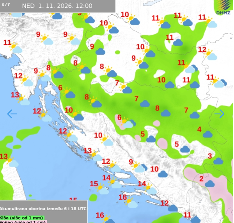The image size is (234, 223).
Task: Select the cloud icon beside temperature 2
Action: (x=210, y=184)
